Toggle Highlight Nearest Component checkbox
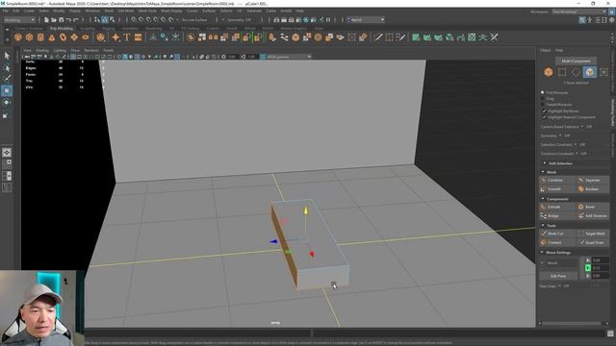 544,117
